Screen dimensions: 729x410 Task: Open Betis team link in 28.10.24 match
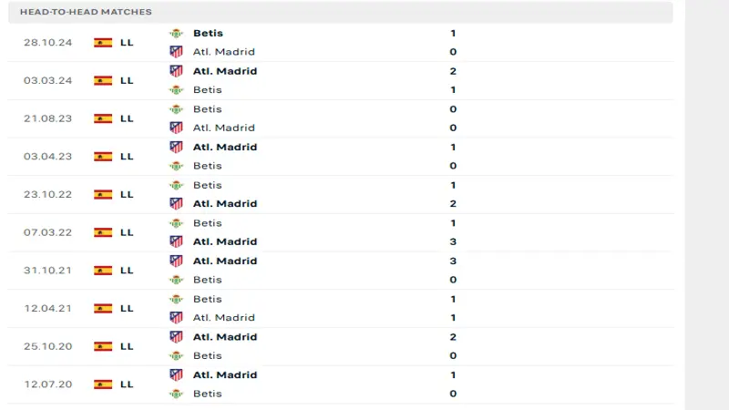[208, 33]
